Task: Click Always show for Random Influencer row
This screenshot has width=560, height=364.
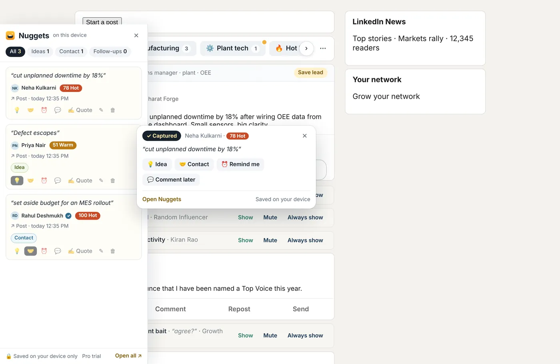Action: coord(305,218)
